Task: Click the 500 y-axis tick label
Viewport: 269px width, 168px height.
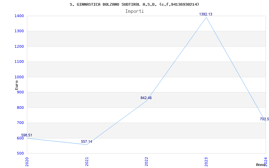Action: coord(20,153)
